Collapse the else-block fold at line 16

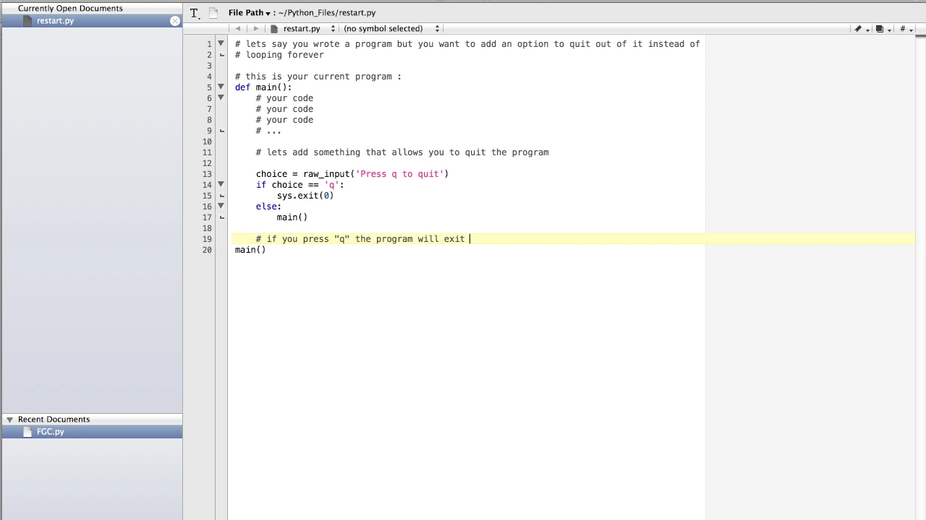click(221, 206)
